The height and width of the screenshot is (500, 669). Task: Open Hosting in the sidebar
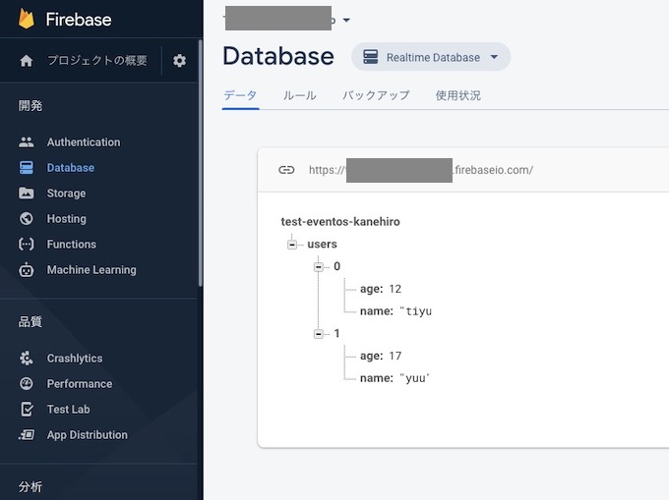67,219
